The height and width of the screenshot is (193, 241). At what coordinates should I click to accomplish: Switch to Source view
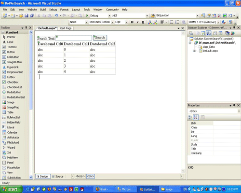tap(58, 177)
